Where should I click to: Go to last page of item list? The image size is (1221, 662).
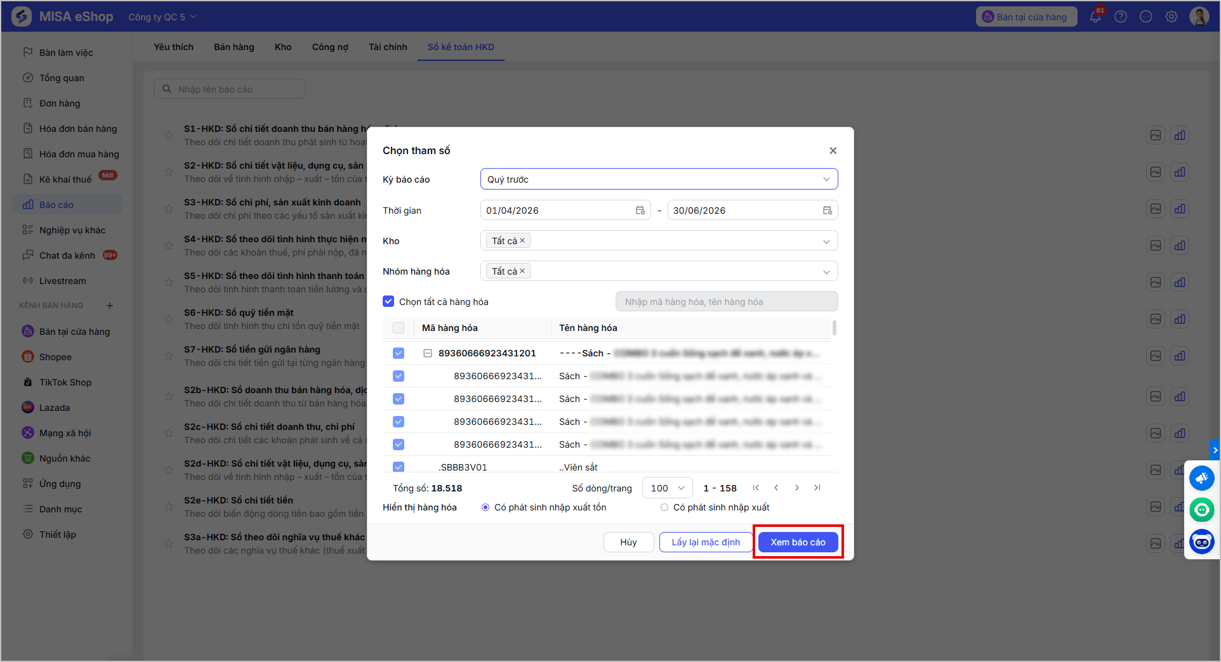(817, 488)
